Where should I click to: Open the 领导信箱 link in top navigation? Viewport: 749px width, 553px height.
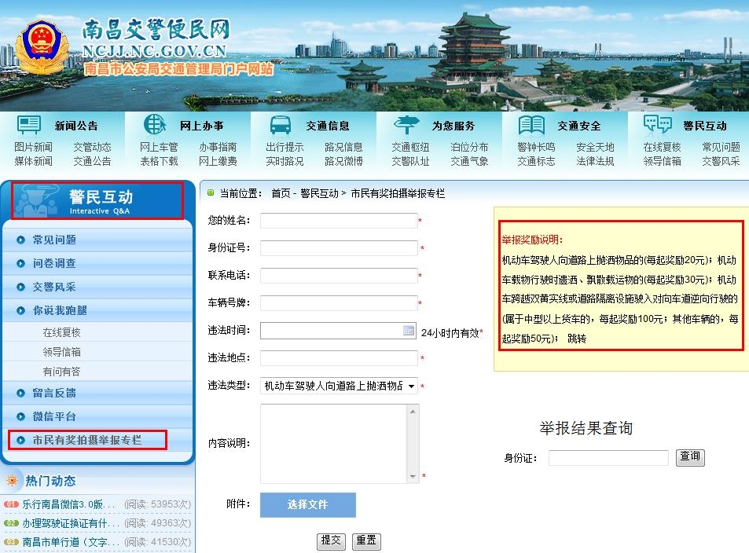pyautogui.click(x=662, y=161)
